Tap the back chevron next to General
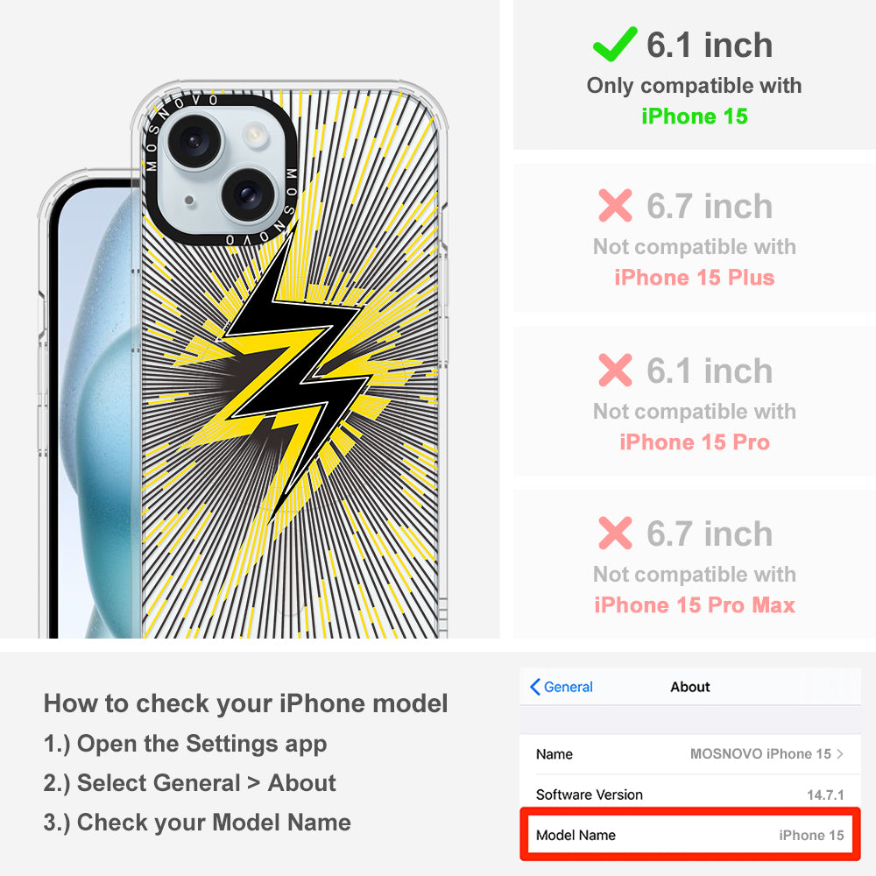 pos(534,687)
